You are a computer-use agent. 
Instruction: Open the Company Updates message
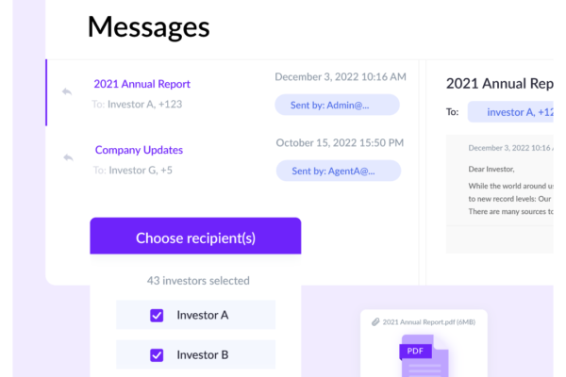(139, 150)
